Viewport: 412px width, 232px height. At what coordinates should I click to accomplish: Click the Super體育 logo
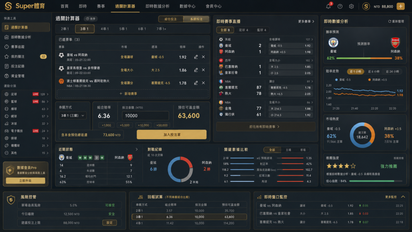click(25, 6)
